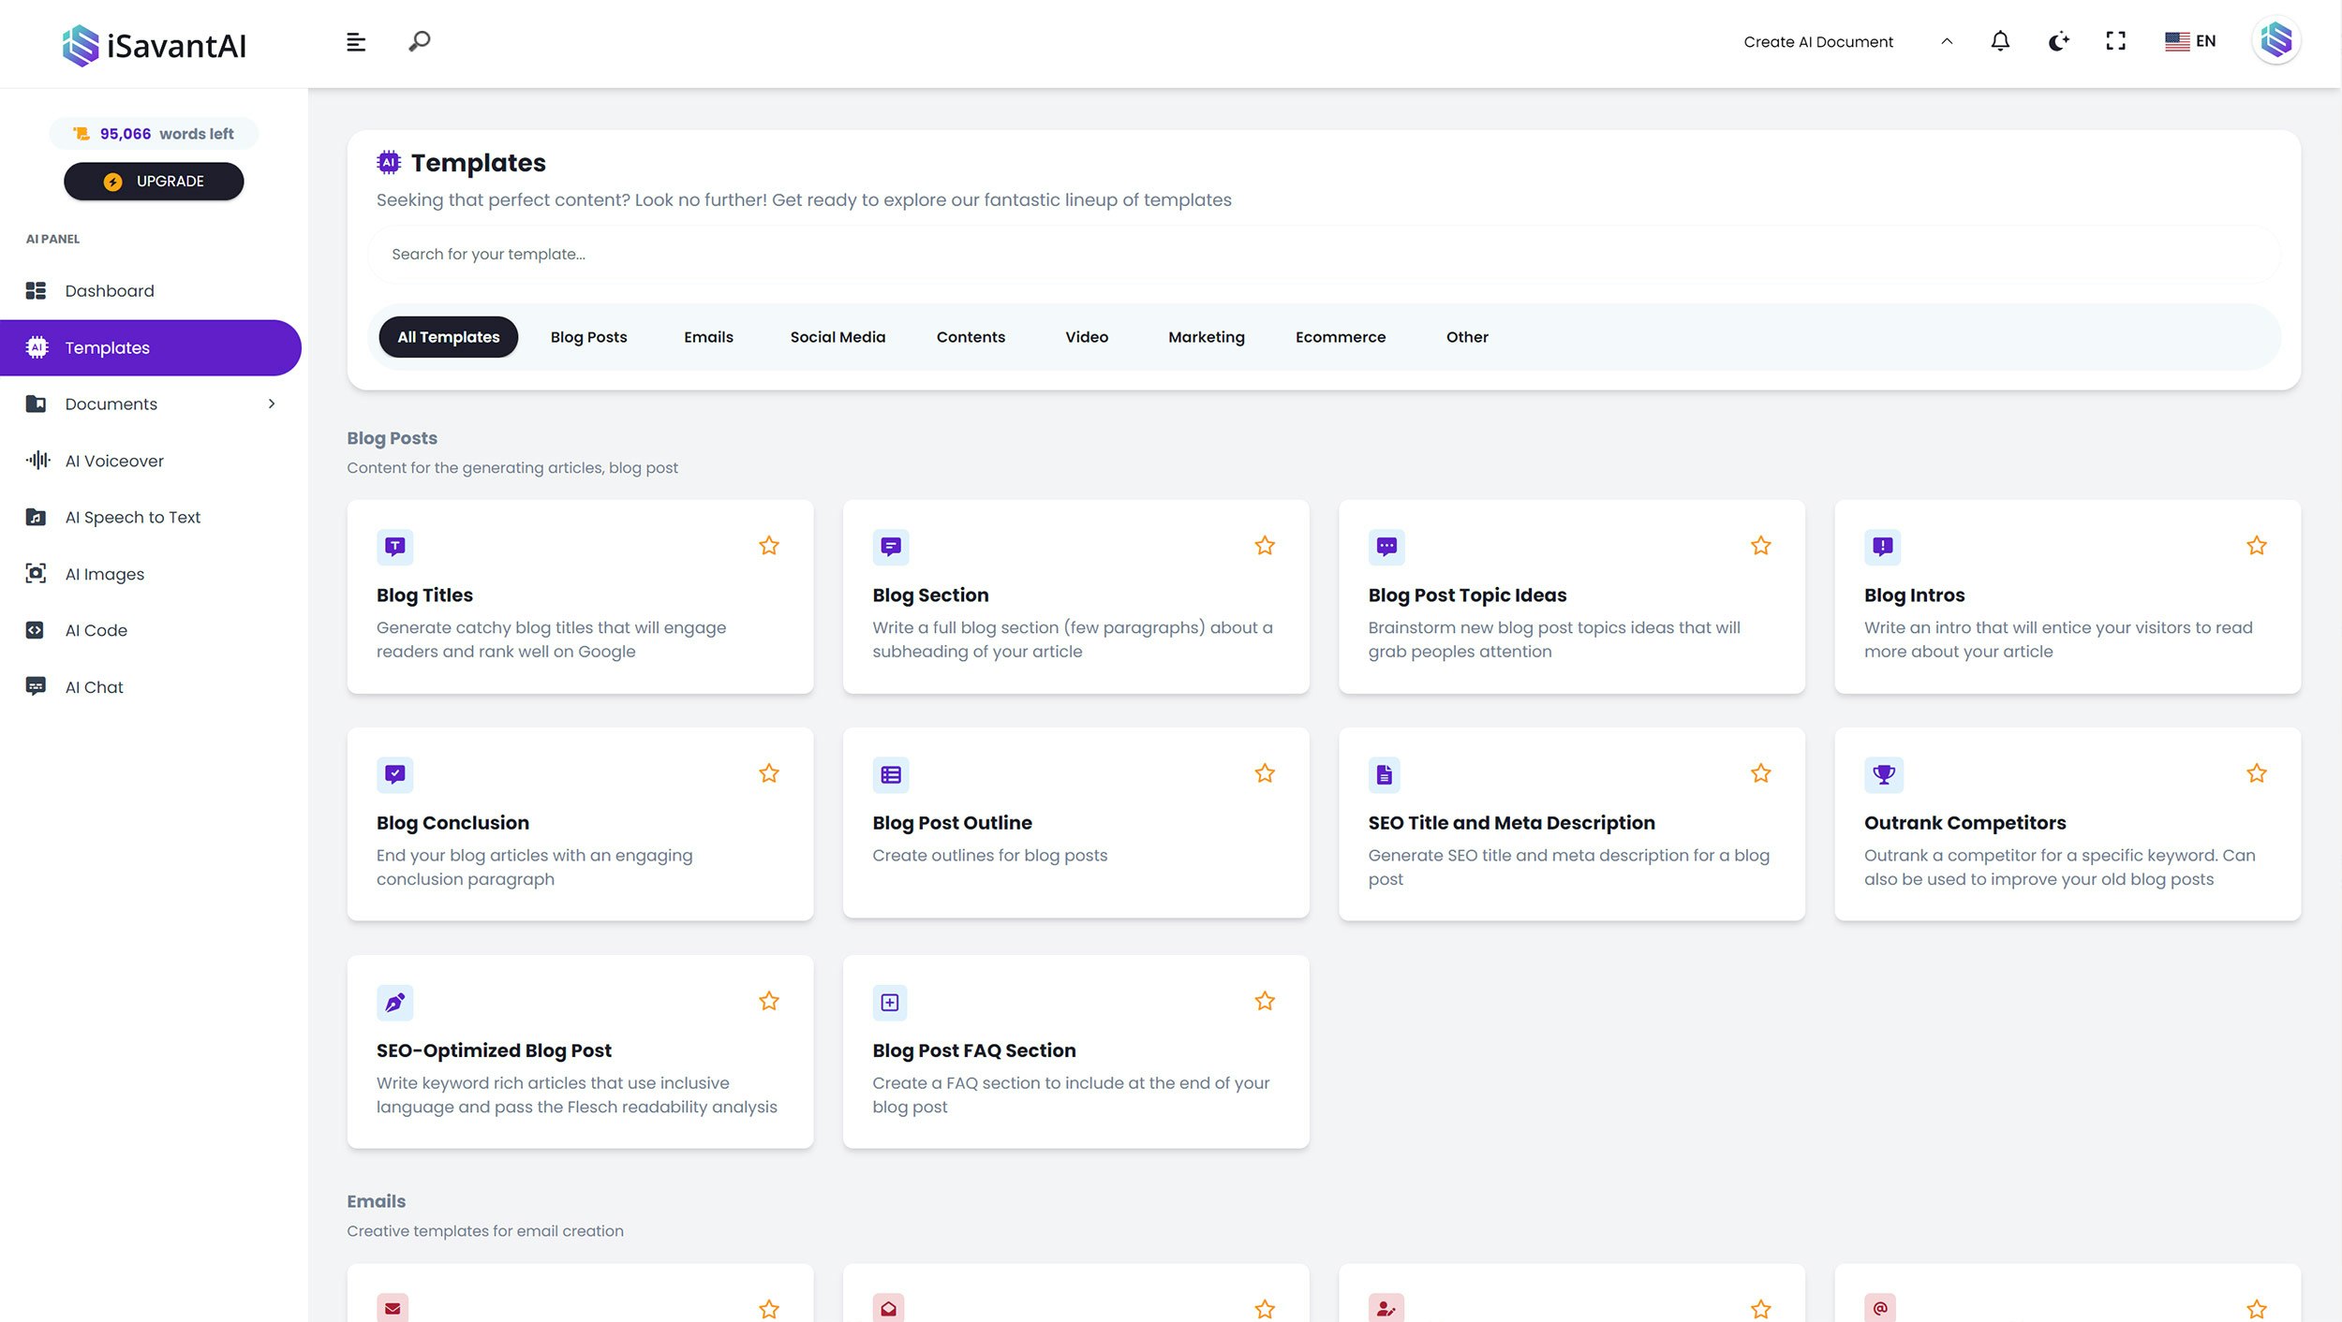The image size is (2342, 1322).
Task: Favorite the first Emails template star
Action: click(769, 1309)
